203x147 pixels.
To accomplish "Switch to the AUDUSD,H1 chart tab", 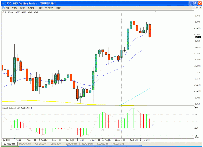I will 103,144.
